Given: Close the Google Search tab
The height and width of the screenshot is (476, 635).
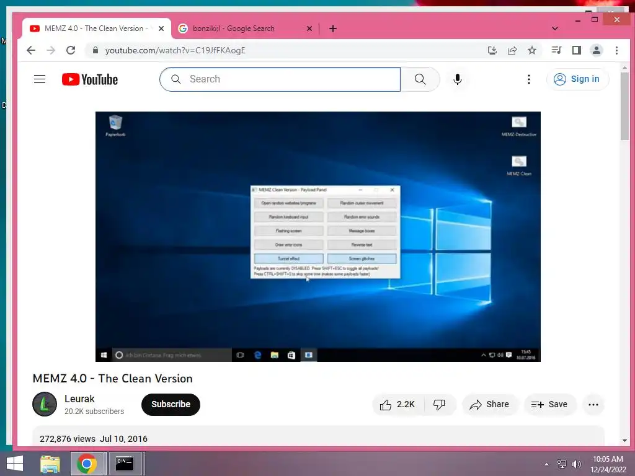Looking at the screenshot, I should (309, 29).
